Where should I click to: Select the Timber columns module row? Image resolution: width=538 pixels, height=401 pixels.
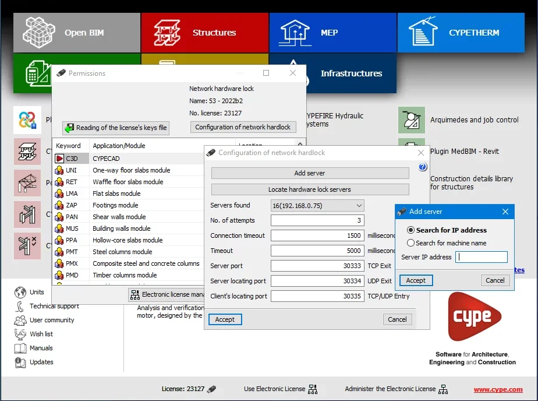tap(129, 275)
